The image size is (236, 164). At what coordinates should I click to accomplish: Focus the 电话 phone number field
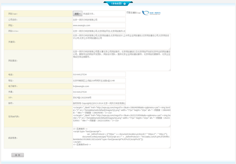(x=99, y=75)
